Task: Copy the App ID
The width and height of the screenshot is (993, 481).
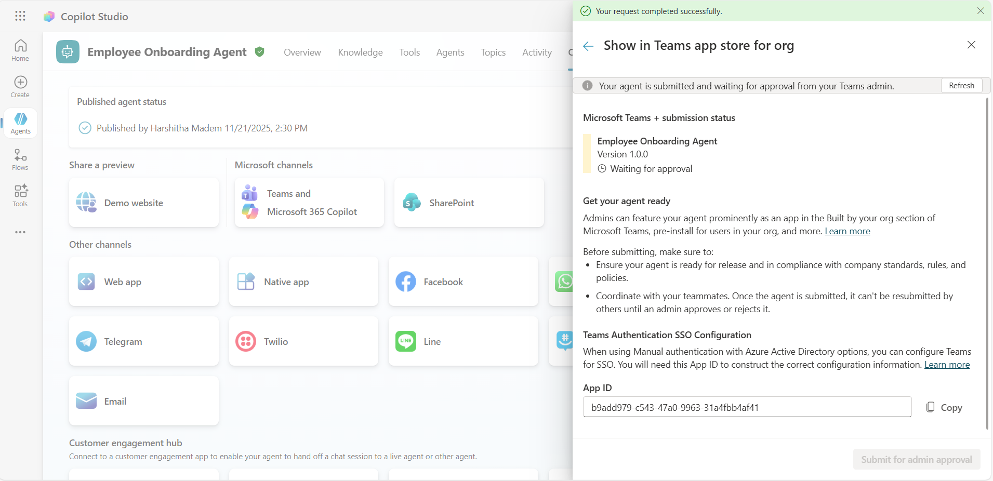Action: click(x=944, y=408)
